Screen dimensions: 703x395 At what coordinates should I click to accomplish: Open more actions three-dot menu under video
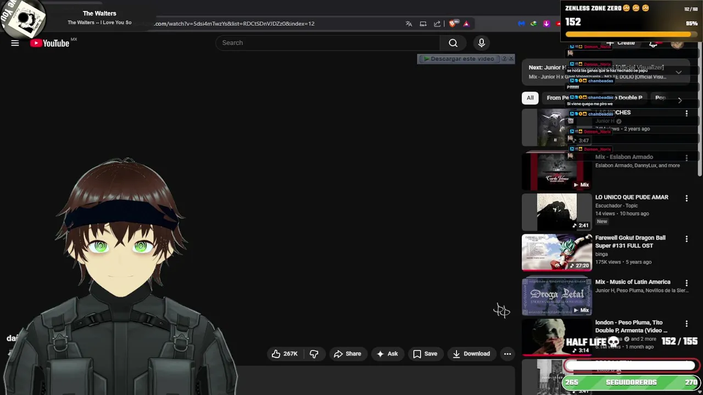[x=507, y=354]
